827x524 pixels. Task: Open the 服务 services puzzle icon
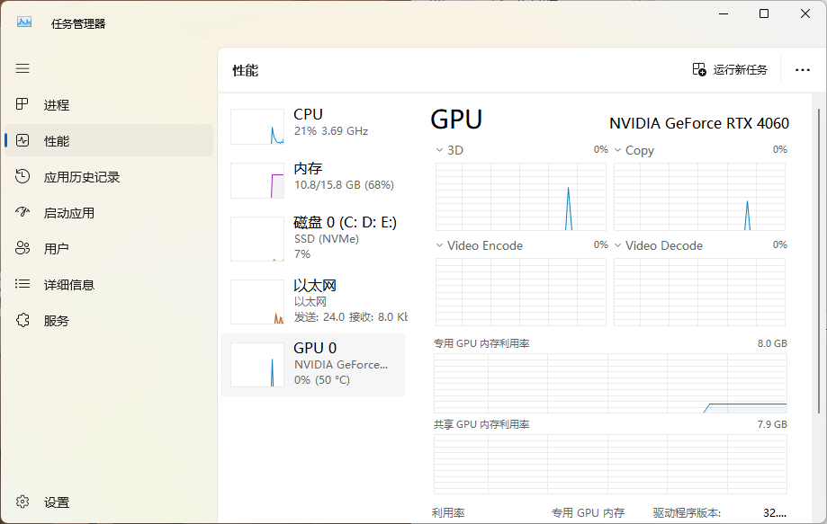tap(22, 320)
